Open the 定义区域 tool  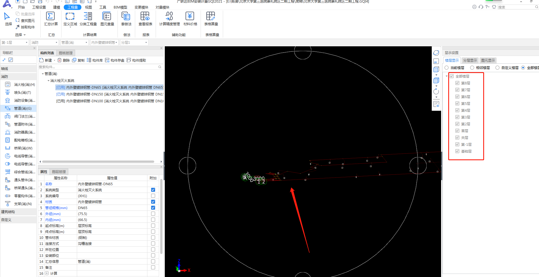(70, 16)
